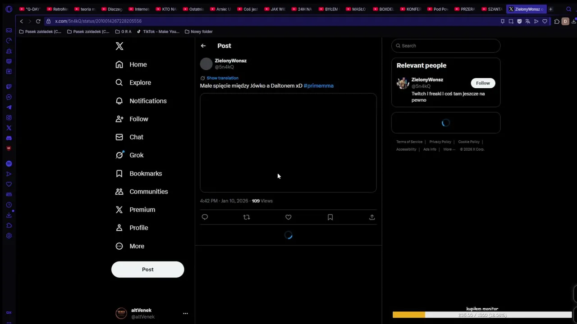Open the Nowy folder bookmark folder
This screenshot has width=577, height=324.
click(198, 31)
